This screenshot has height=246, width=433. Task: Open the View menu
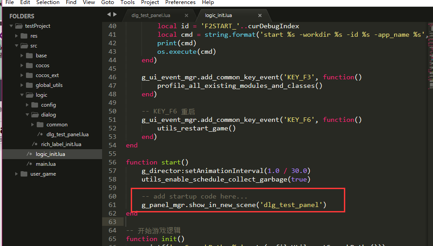point(89,2)
